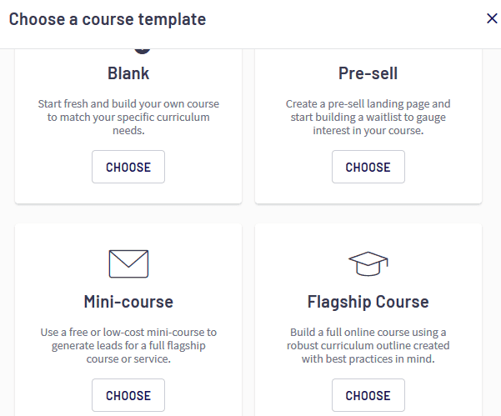Click empty space in the Pre-sell card below its button
This screenshot has height=416, width=501.
tap(368, 193)
